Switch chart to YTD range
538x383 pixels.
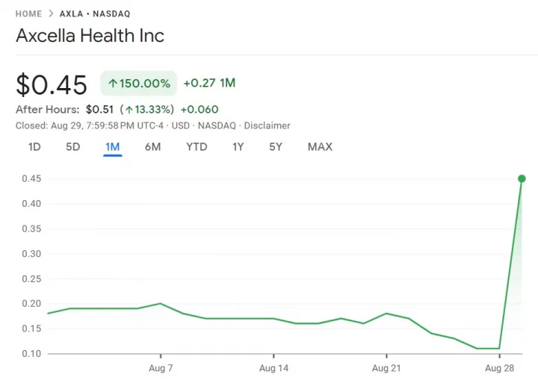pyautogui.click(x=197, y=147)
